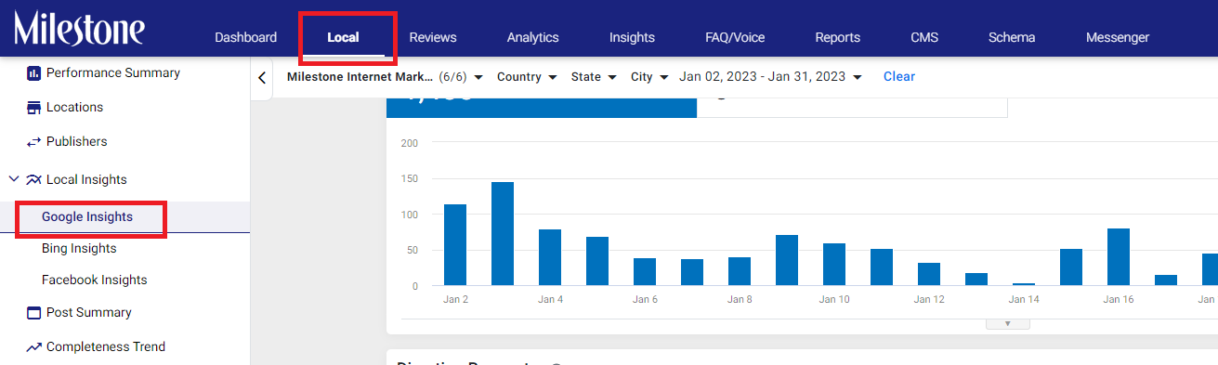
Task: Click the Locations storefront icon
Action: point(33,107)
